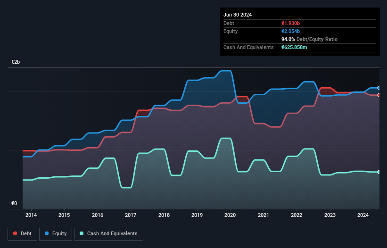
Task: Toggle the Debt legend button
Action: click(22, 234)
